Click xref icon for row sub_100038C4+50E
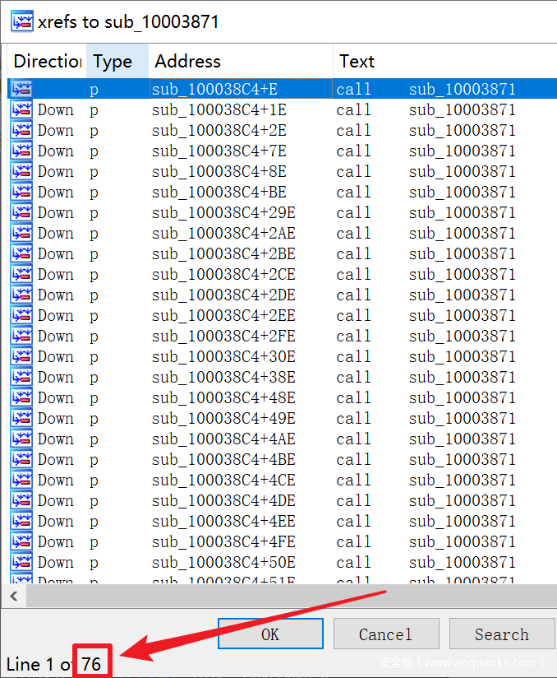This screenshot has width=557, height=678. coord(22,562)
